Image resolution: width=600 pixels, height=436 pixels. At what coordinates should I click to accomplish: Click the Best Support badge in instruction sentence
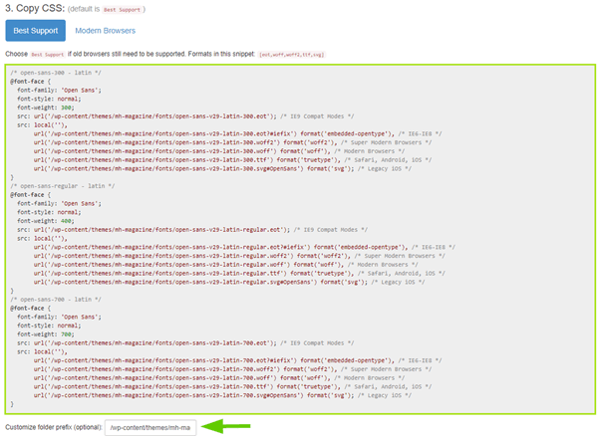click(x=49, y=55)
